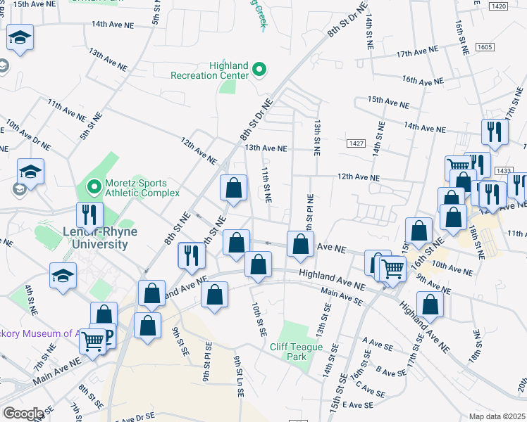This screenshot has height=422, width=527.
Task: Click the 'Lenoir-Rhyne University' label
Action: click(100, 238)
